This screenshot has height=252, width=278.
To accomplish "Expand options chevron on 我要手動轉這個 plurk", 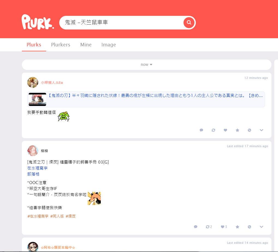I will (x=261, y=130).
